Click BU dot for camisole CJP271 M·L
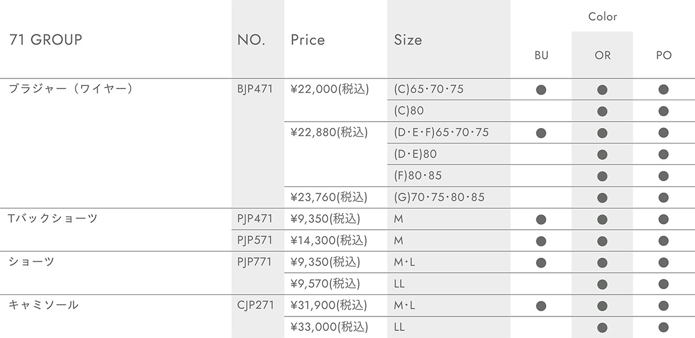695x338 pixels. [540, 306]
